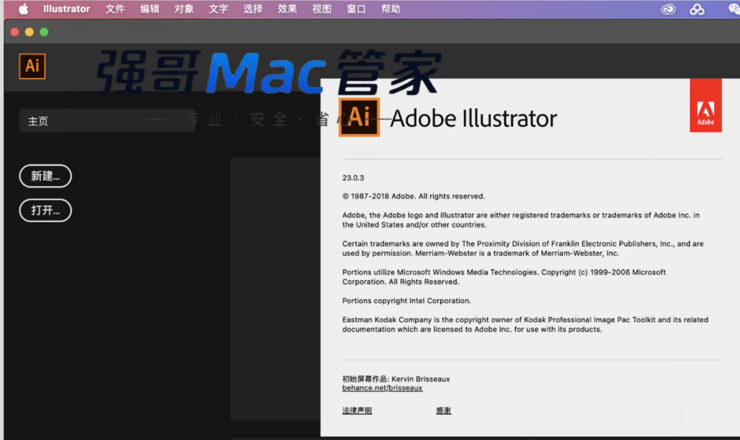Open the 法律声明 link

[357, 410]
